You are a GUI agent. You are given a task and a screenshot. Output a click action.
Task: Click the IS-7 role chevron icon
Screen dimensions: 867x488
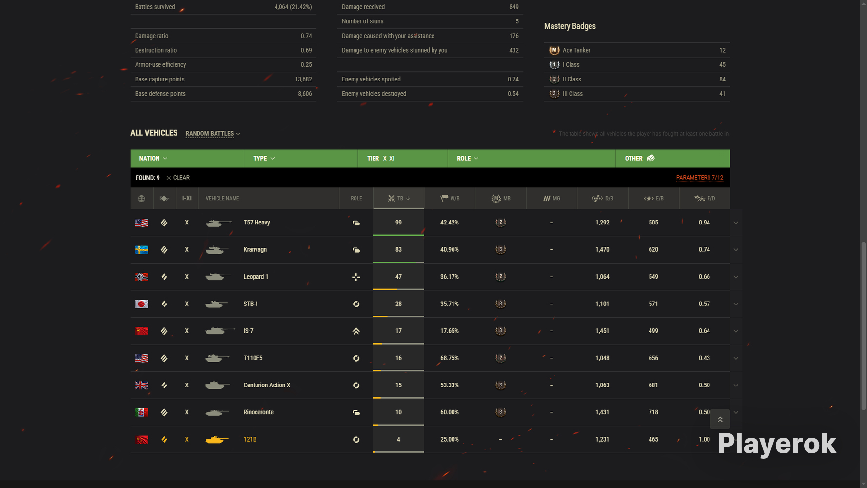[x=356, y=331]
